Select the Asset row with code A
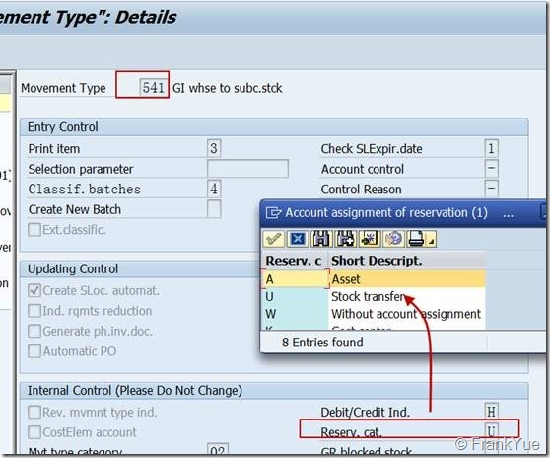Image resolution: width=550 pixels, height=458 pixels. coord(374,279)
